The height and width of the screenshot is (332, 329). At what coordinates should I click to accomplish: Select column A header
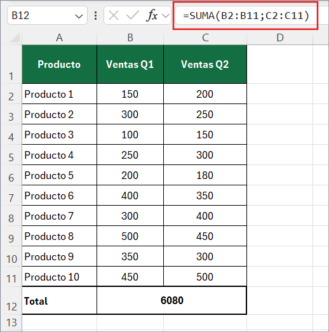[59, 37]
